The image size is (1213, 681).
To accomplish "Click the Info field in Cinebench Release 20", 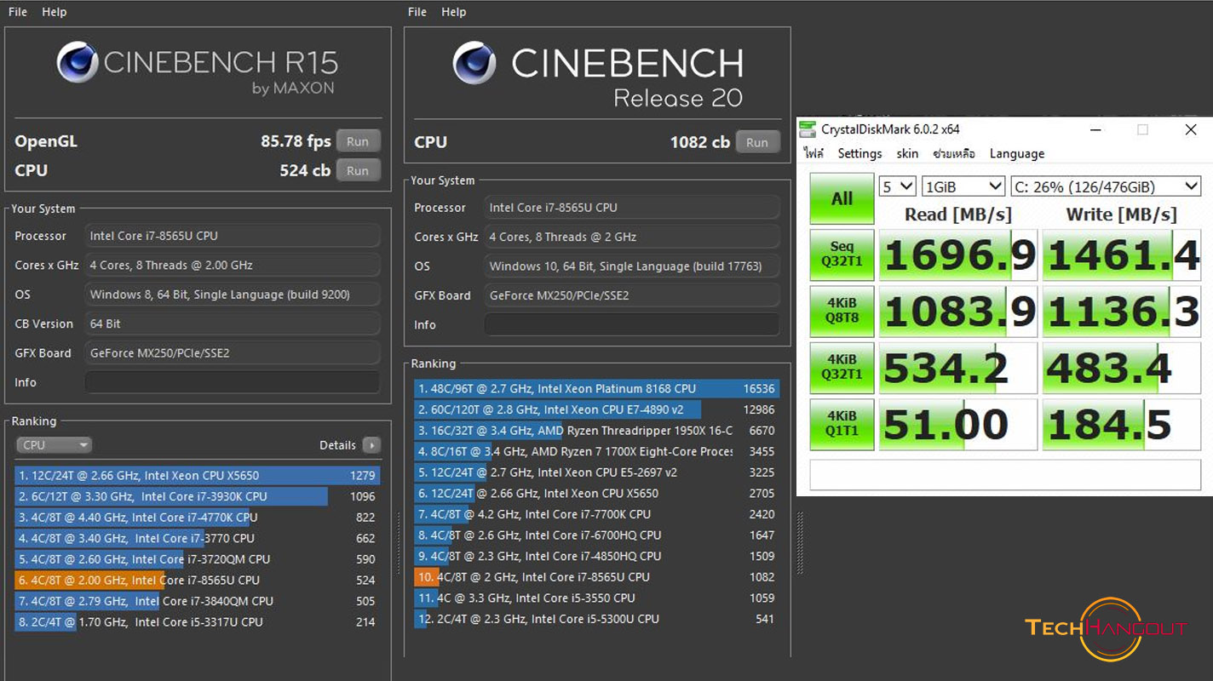I will [631, 324].
